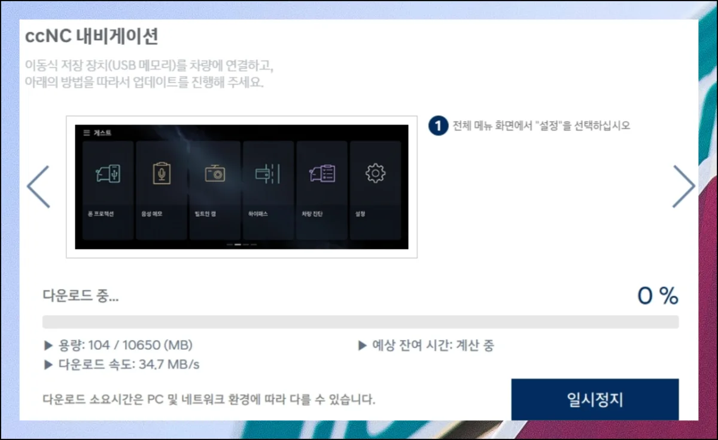718x440 pixels.
Task: Open the hamburger menu beside 게스트
Action: coord(86,133)
